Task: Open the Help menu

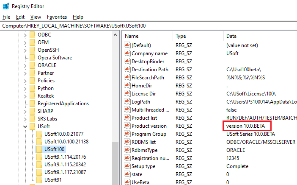Action: click(78, 17)
